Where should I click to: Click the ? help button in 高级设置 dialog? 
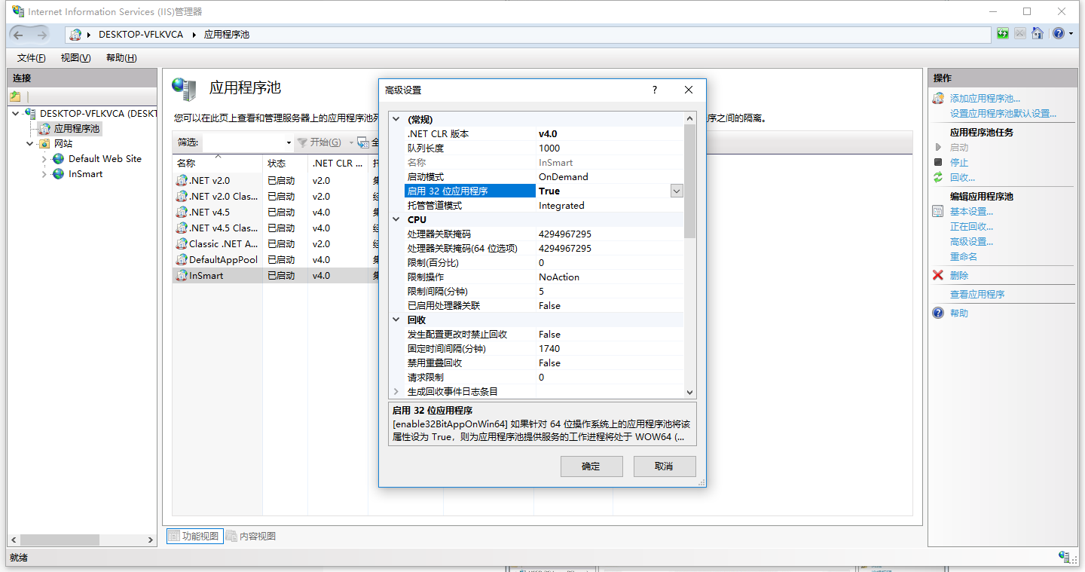click(654, 90)
